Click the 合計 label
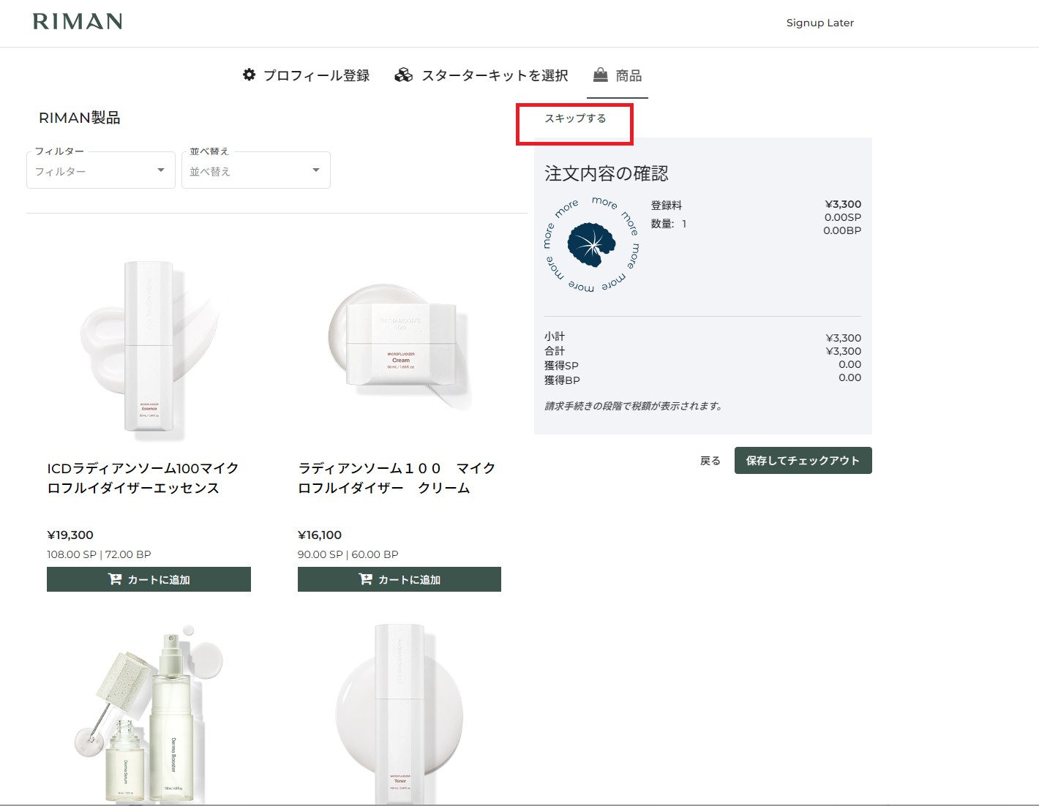Screen dimensions: 1039x806 coord(555,351)
